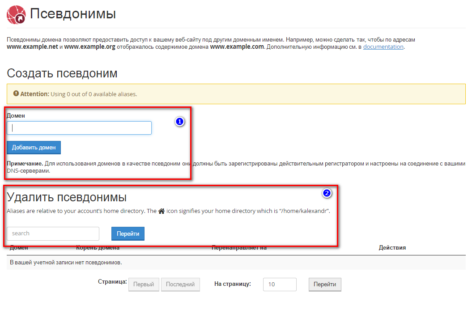This screenshot has width=468, height=310.
Task: Sort by the Домен column header
Action: click(19, 248)
